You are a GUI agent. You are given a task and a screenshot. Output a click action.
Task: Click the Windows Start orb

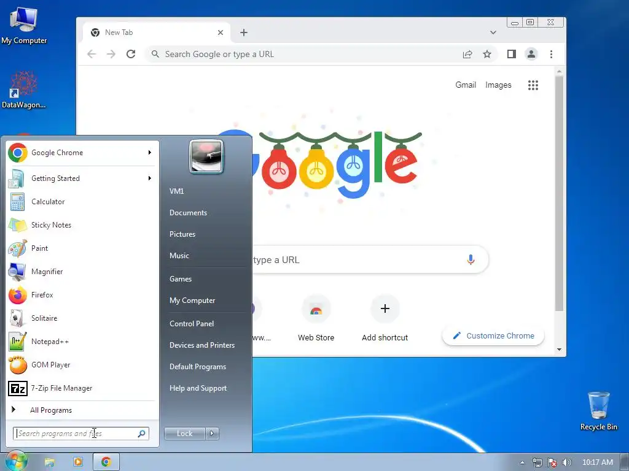tap(16, 462)
